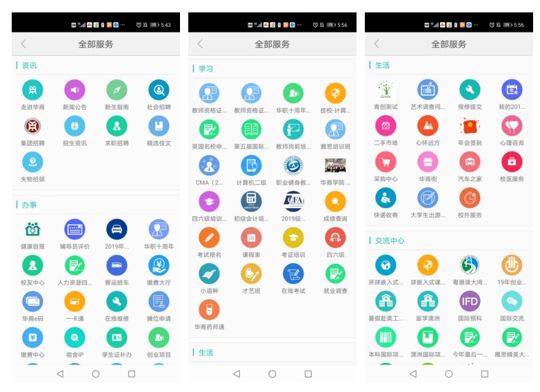This screenshot has width=540, height=392.
Task: Tap the 课程表 timetable icon
Action: (252, 238)
